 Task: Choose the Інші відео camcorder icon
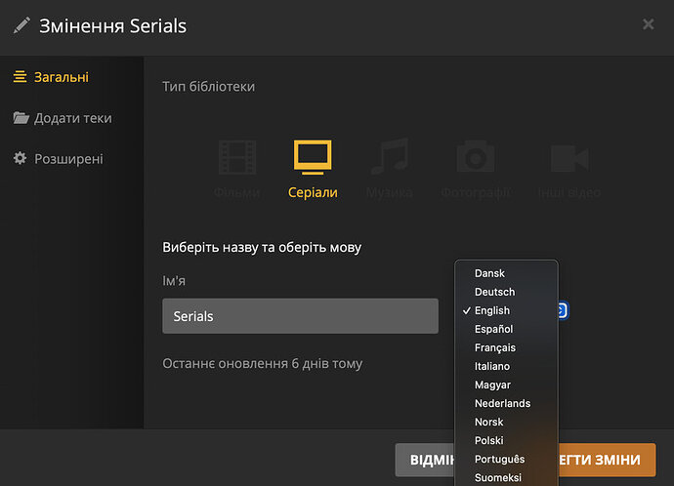(569, 158)
